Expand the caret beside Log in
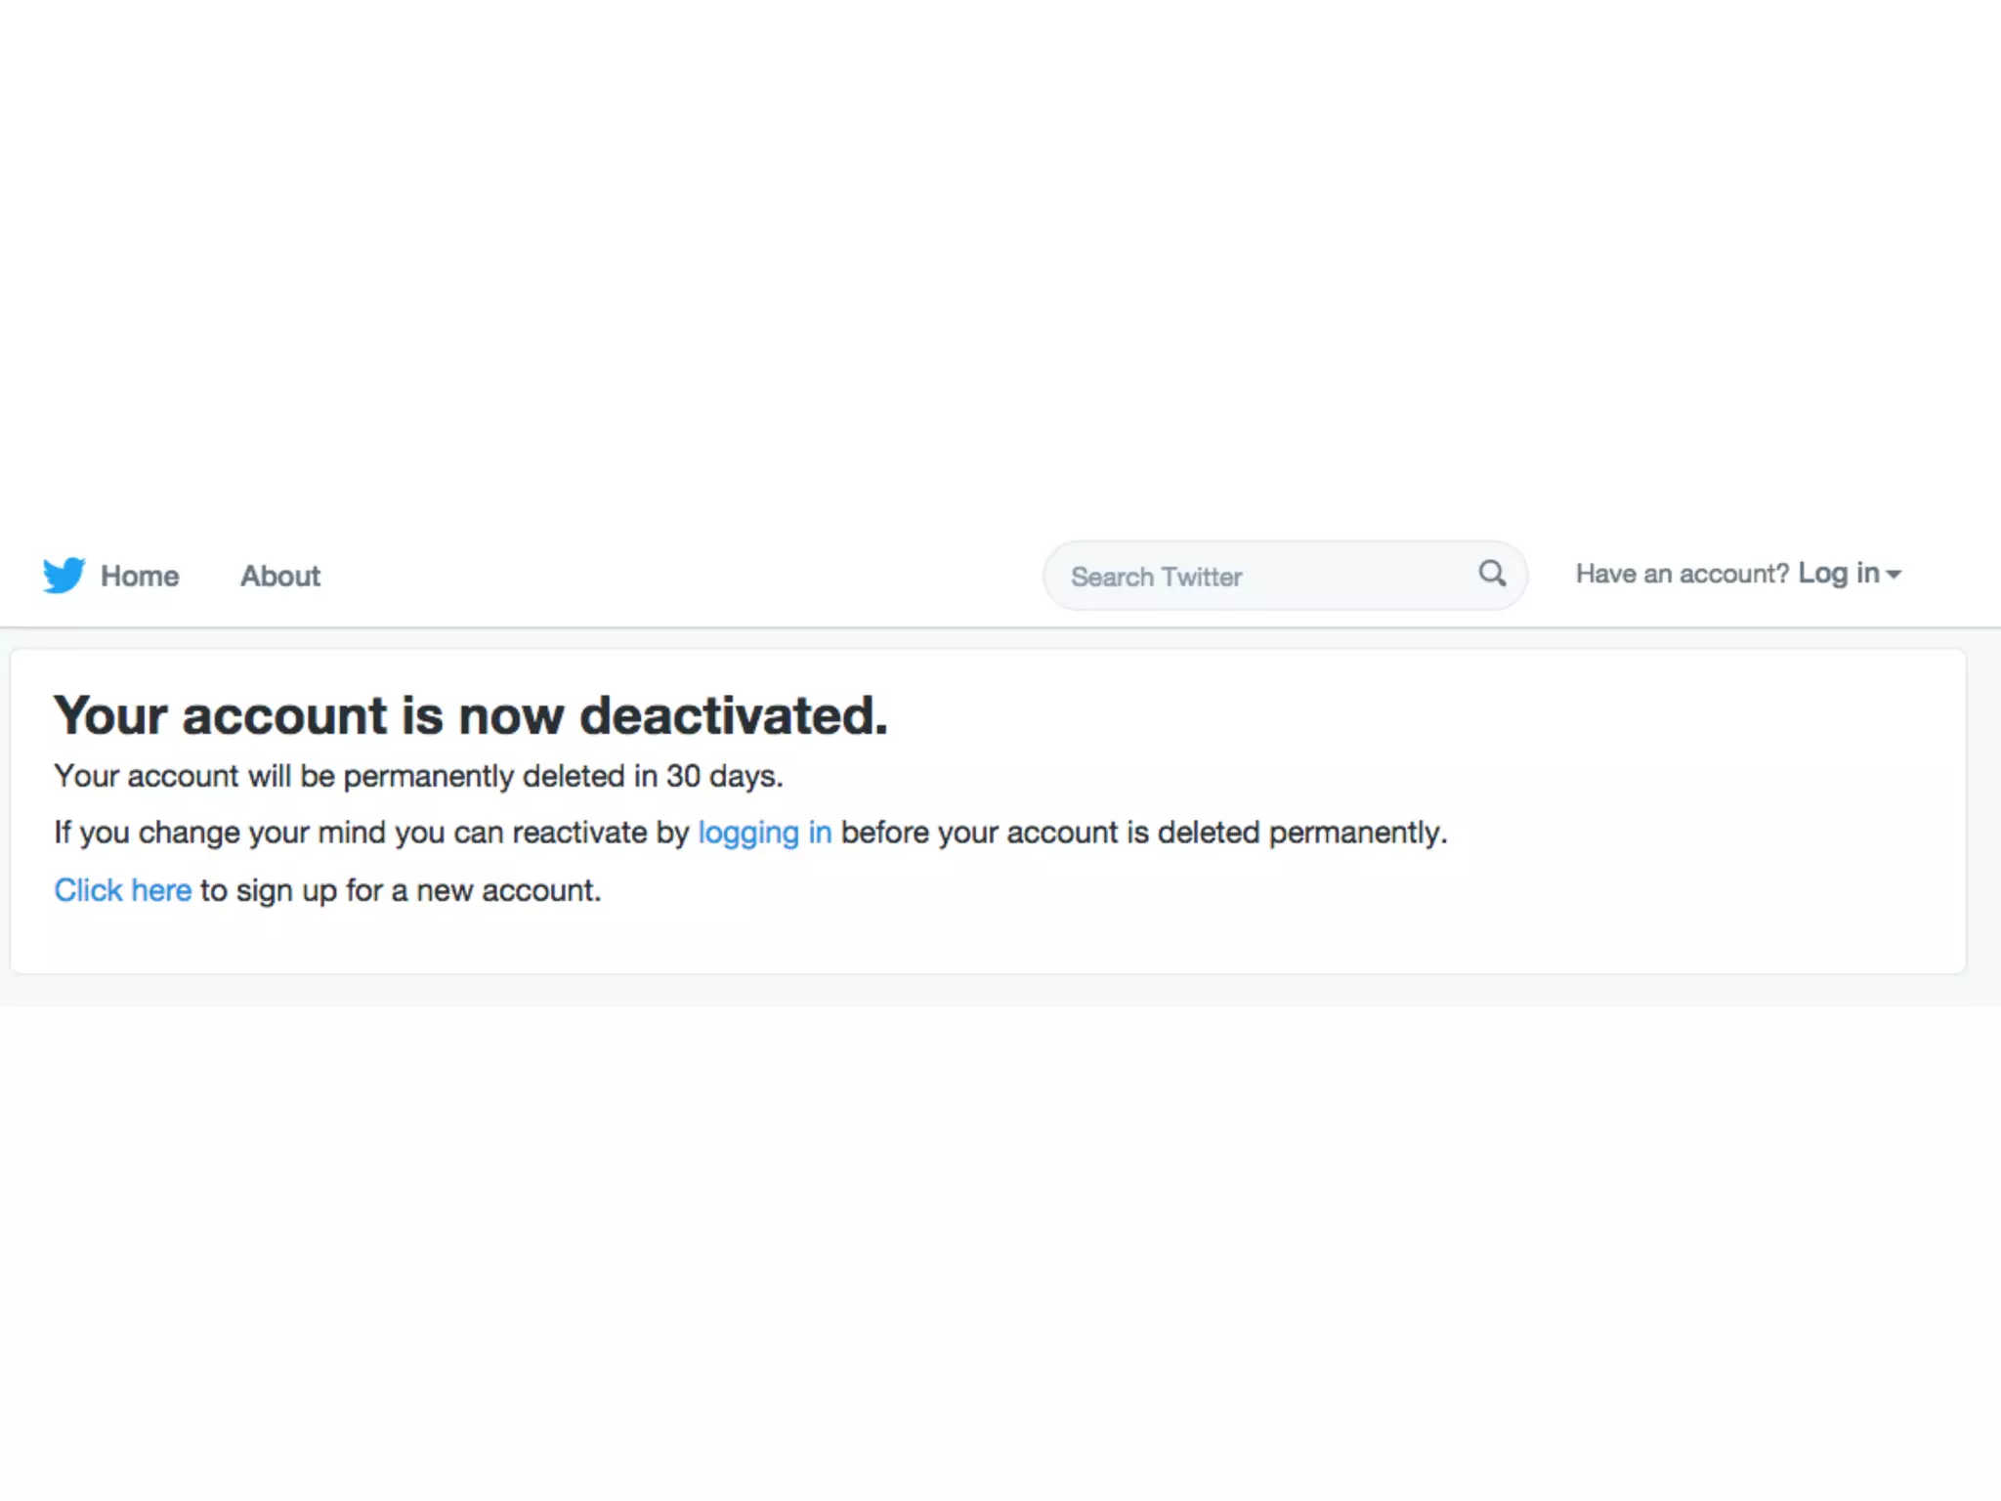The image size is (2001, 1501). coord(1894,576)
